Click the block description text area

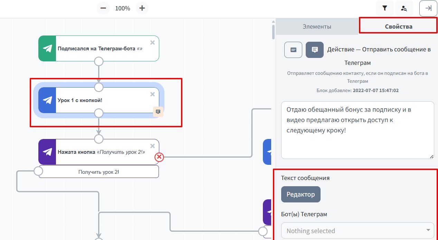(x=357, y=130)
